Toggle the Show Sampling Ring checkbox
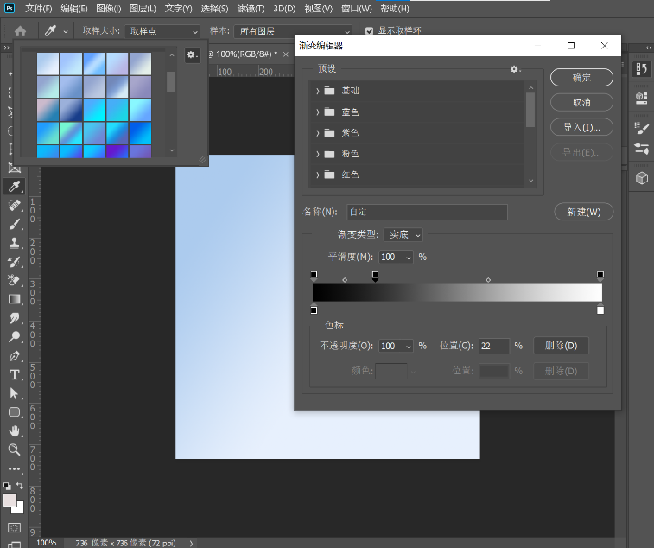The width and height of the screenshot is (654, 548). 369,31
